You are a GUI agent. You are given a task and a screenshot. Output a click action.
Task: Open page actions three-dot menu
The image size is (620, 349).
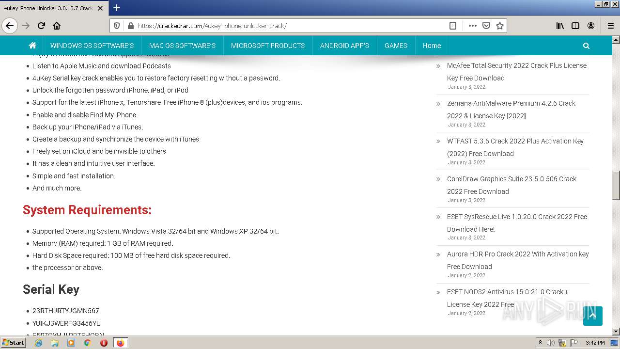(473, 26)
